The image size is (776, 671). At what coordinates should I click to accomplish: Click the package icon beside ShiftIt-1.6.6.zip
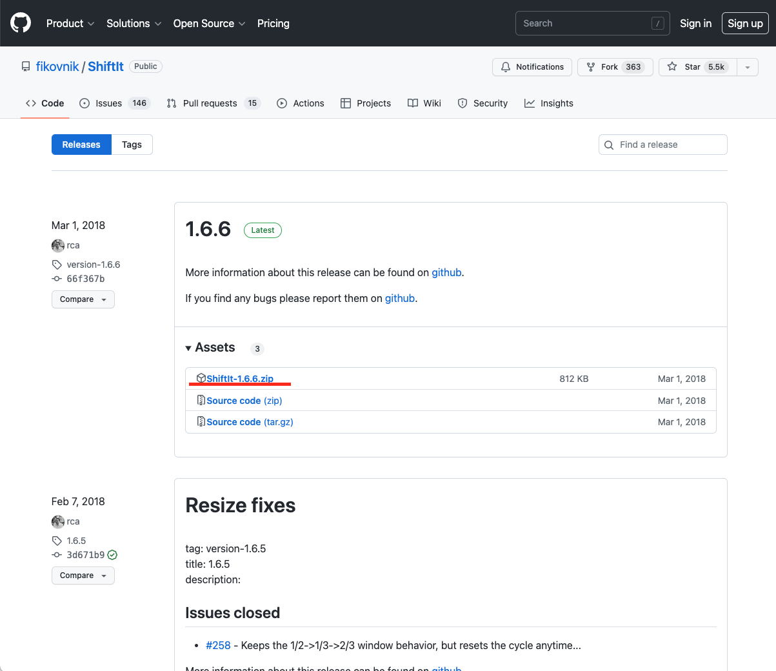pyautogui.click(x=201, y=378)
